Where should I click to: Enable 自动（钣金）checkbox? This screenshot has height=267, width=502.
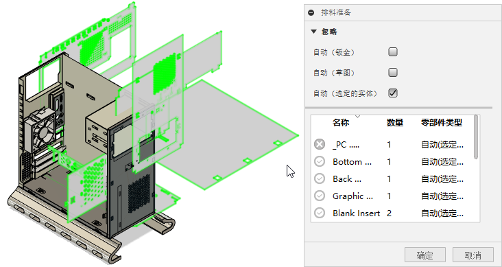393,52
